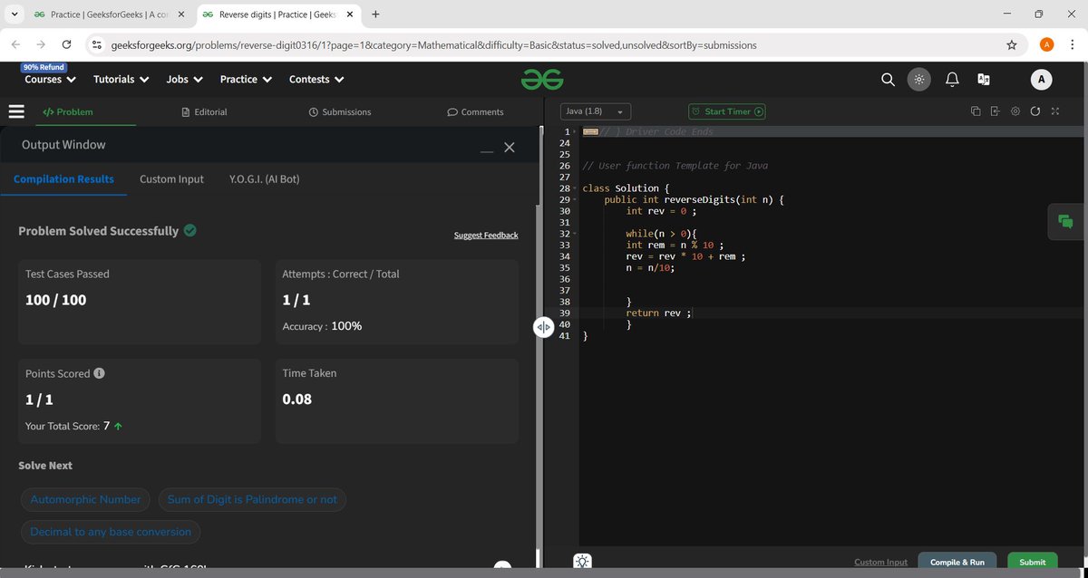Screen dimensions: 1088x578
Task: Select Compilation Results tab
Action: tap(63, 179)
